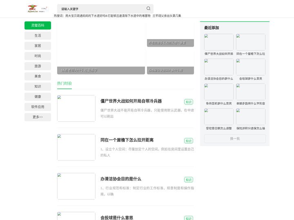The height and width of the screenshot is (220, 294).
Task: Click the site logo in the header
Action: click(x=38, y=9)
